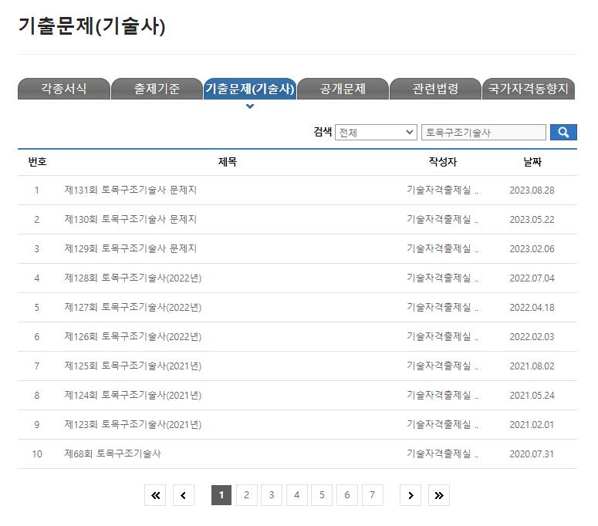Open post 제129회 토목구조기술사 문제지

point(130,248)
